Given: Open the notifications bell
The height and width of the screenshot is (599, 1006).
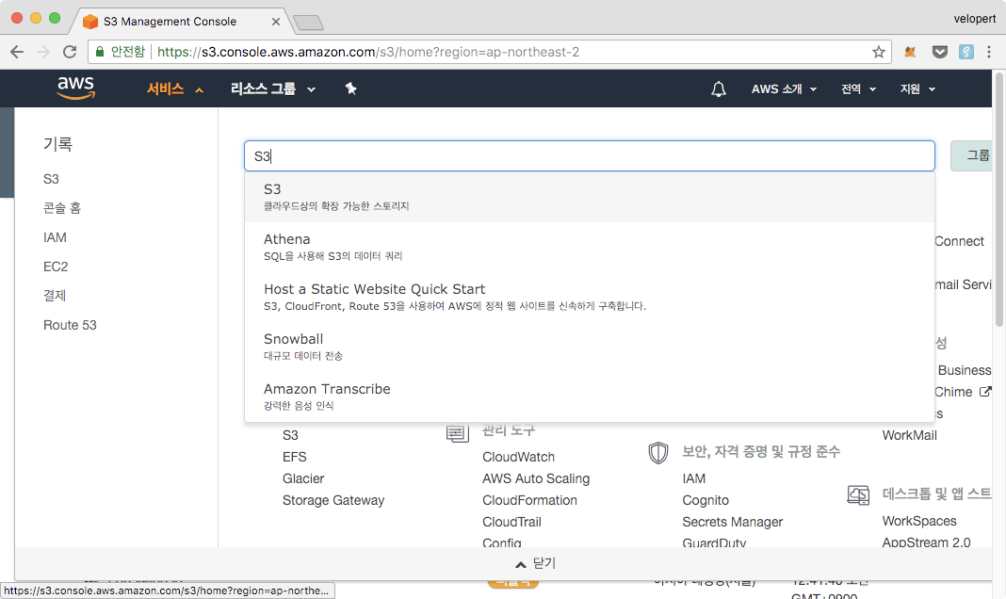Looking at the screenshot, I should tap(719, 89).
